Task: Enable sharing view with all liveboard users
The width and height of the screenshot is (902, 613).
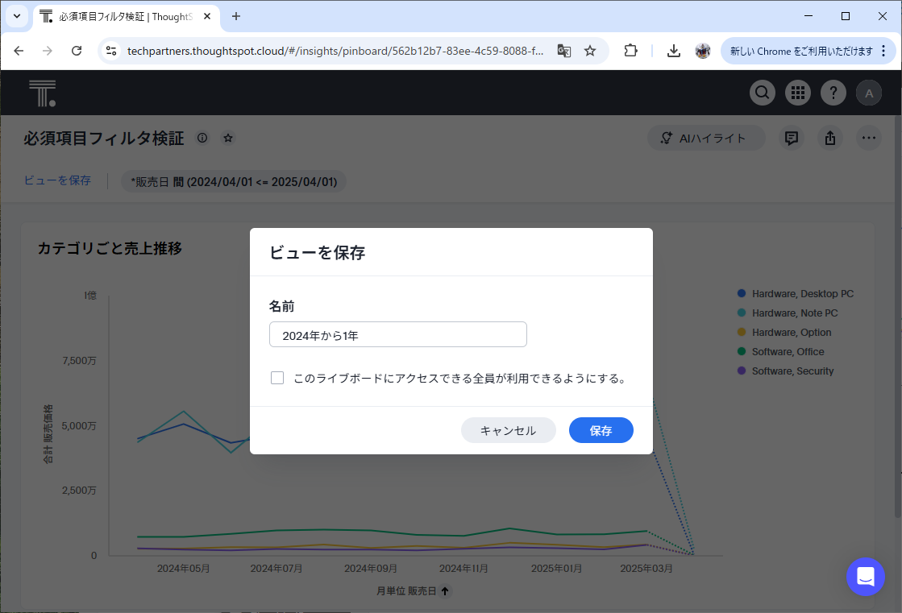Action: [277, 378]
